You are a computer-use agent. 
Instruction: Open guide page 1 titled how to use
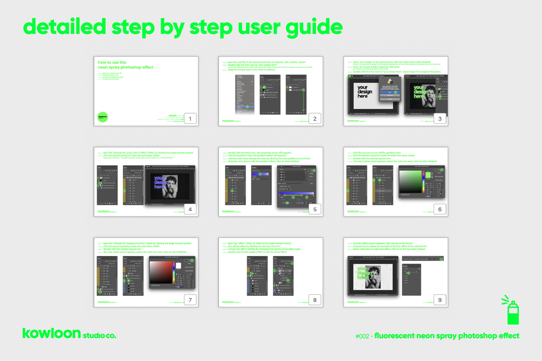[146, 91]
